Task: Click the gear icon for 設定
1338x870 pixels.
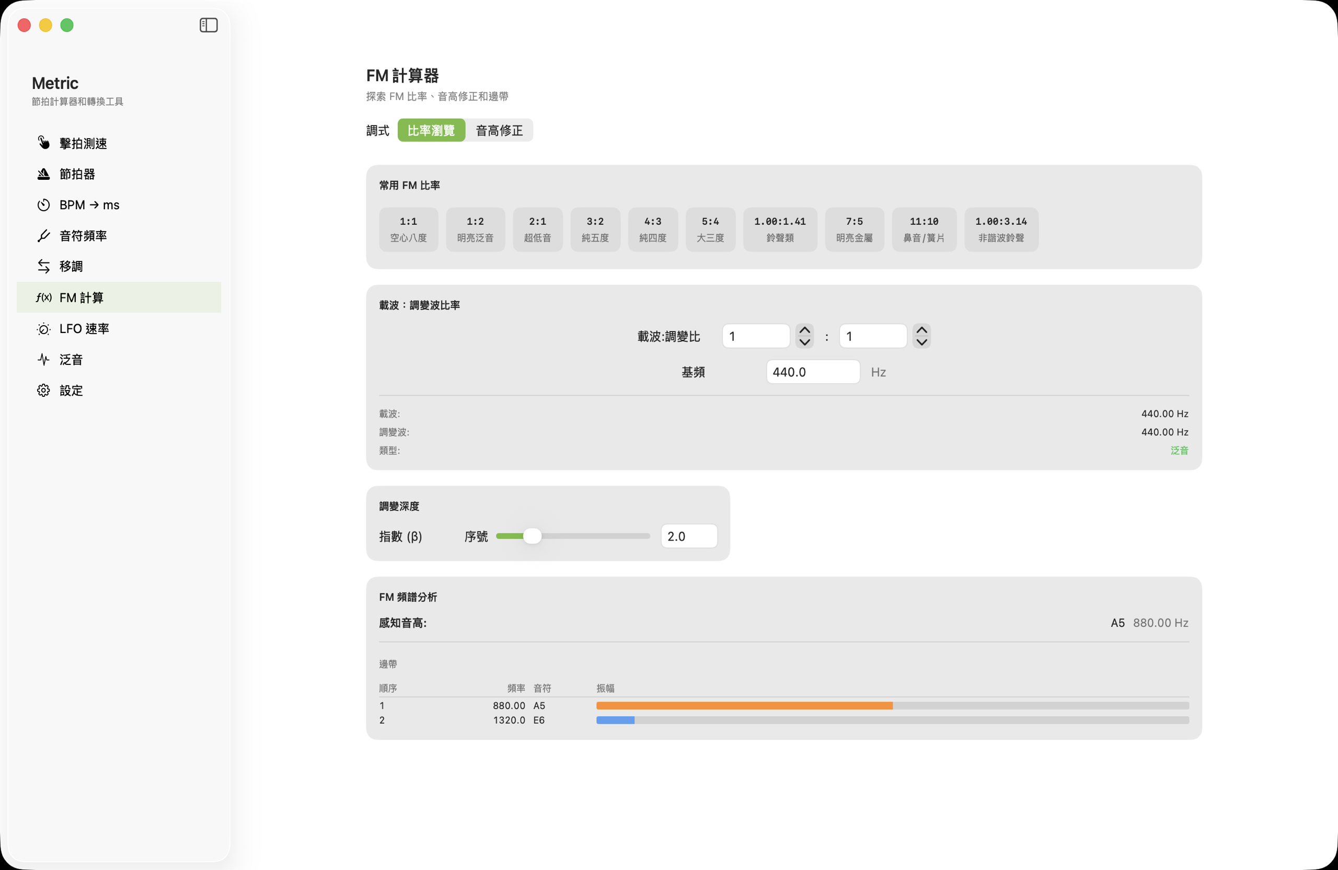Action: pyautogui.click(x=43, y=390)
